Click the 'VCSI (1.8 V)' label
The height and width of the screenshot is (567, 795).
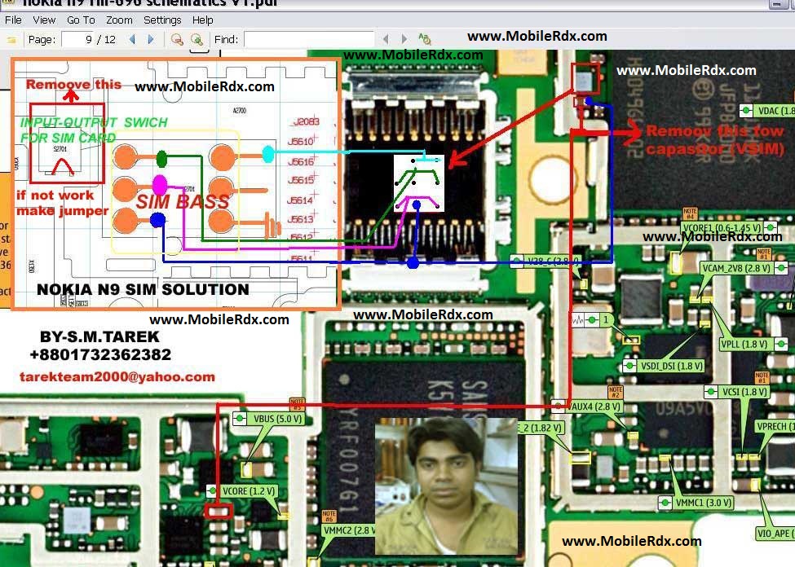[744, 392]
